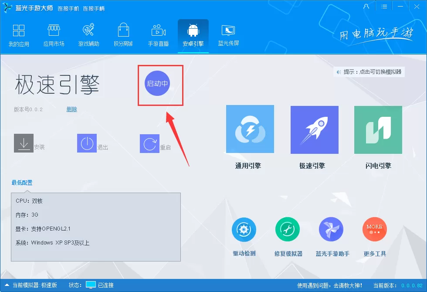427x292 pixels.
Task: Select 通用引擎 engine tile
Action: 250,129
